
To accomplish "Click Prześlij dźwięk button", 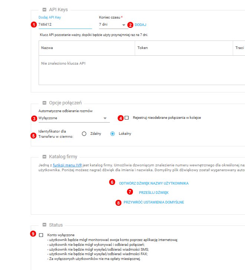I will tap(154, 193).
